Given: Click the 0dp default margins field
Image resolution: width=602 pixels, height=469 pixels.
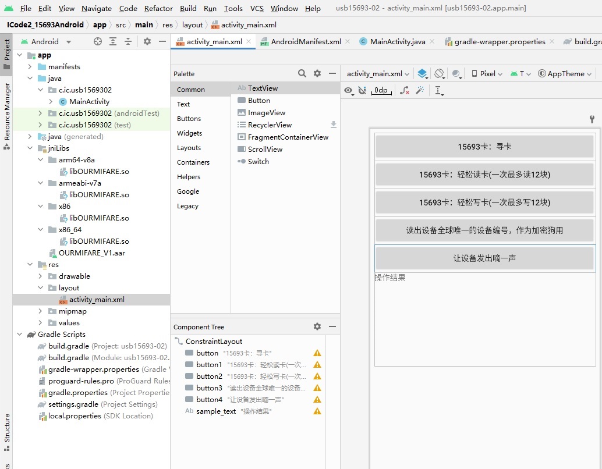Looking at the screenshot, I should pyautogui.click(x=381, y=90).
